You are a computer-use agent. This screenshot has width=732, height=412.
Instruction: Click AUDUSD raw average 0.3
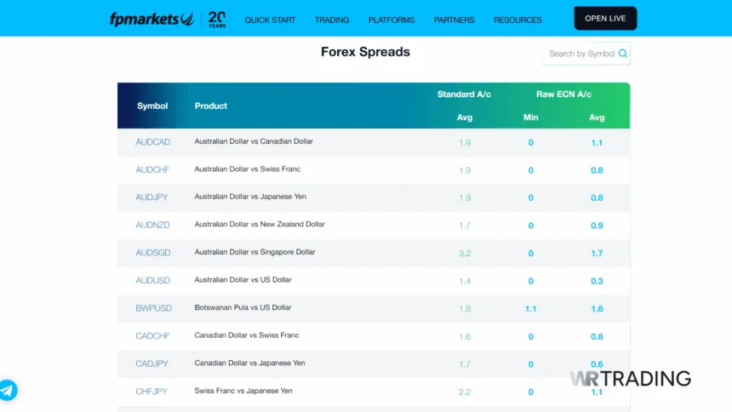click(x=597, y=281)
